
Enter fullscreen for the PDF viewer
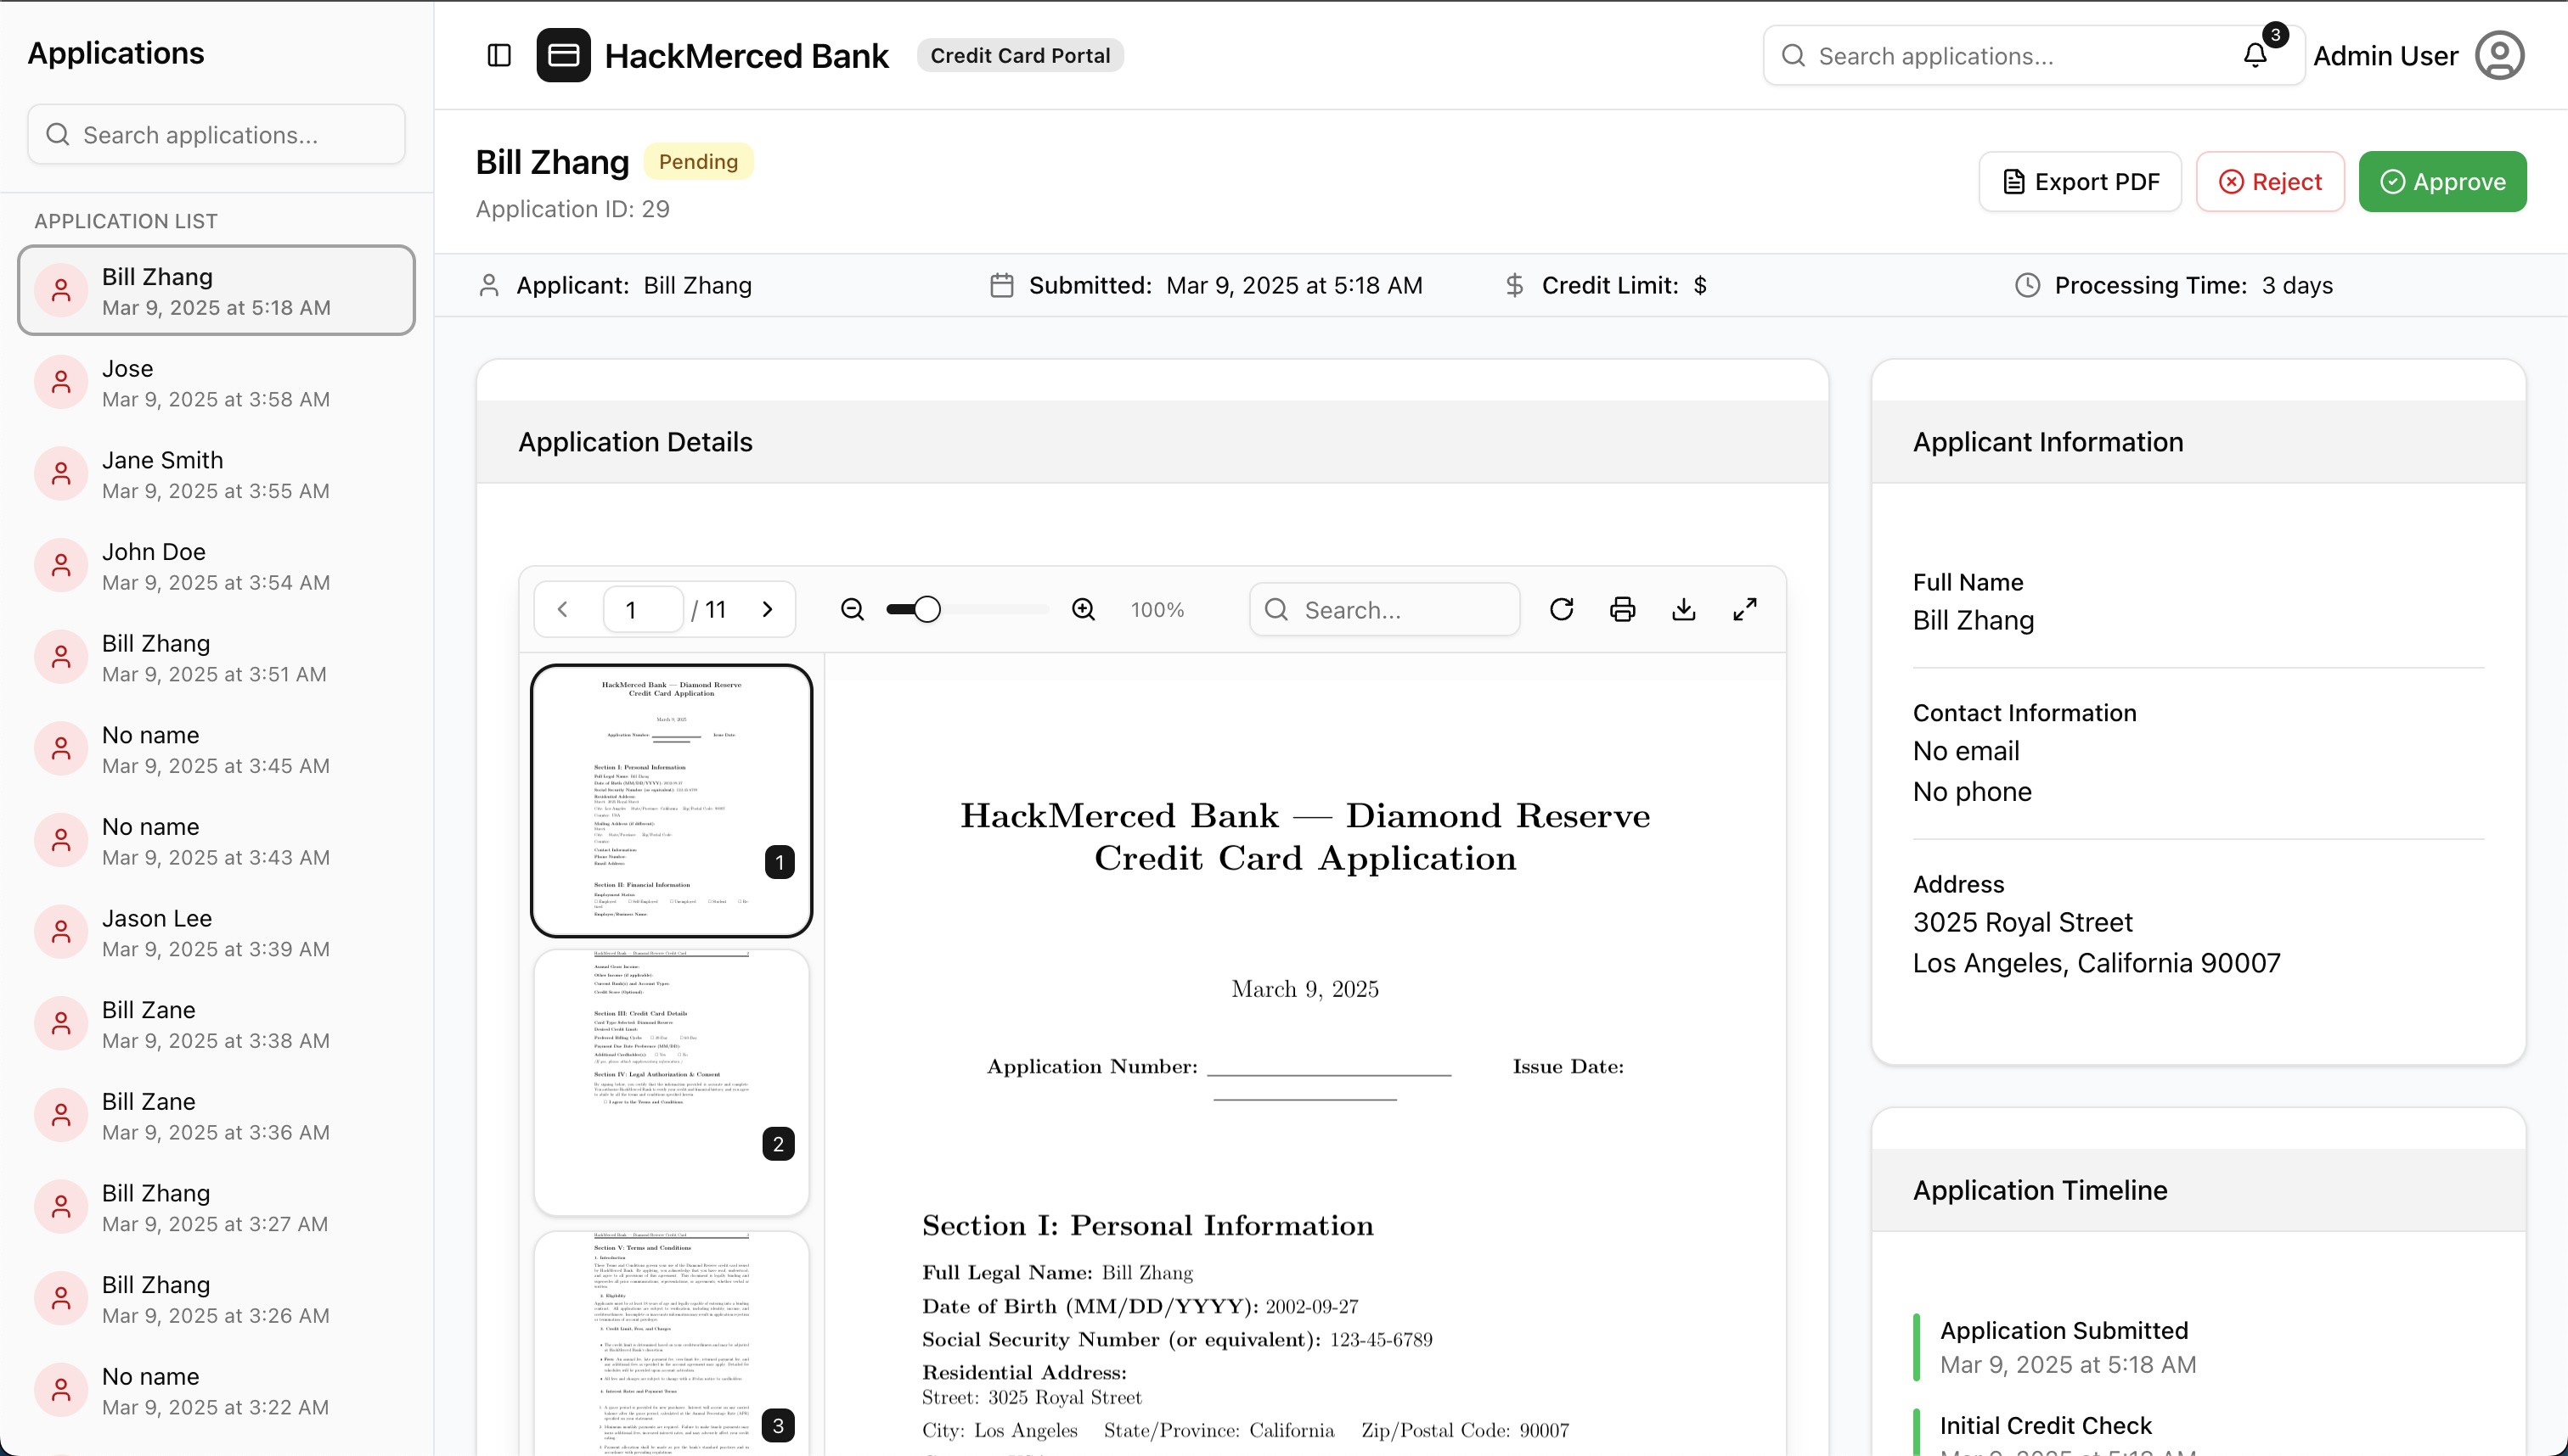pos(1744,610)
